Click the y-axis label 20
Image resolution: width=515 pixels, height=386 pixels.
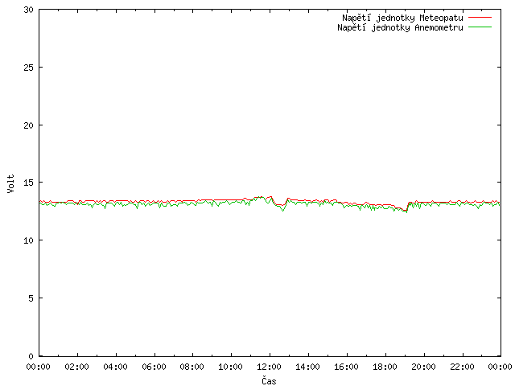pos(29,125)
